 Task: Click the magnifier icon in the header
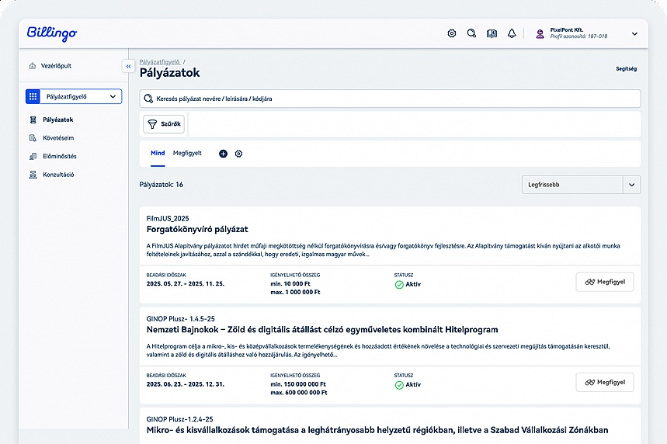471,33
